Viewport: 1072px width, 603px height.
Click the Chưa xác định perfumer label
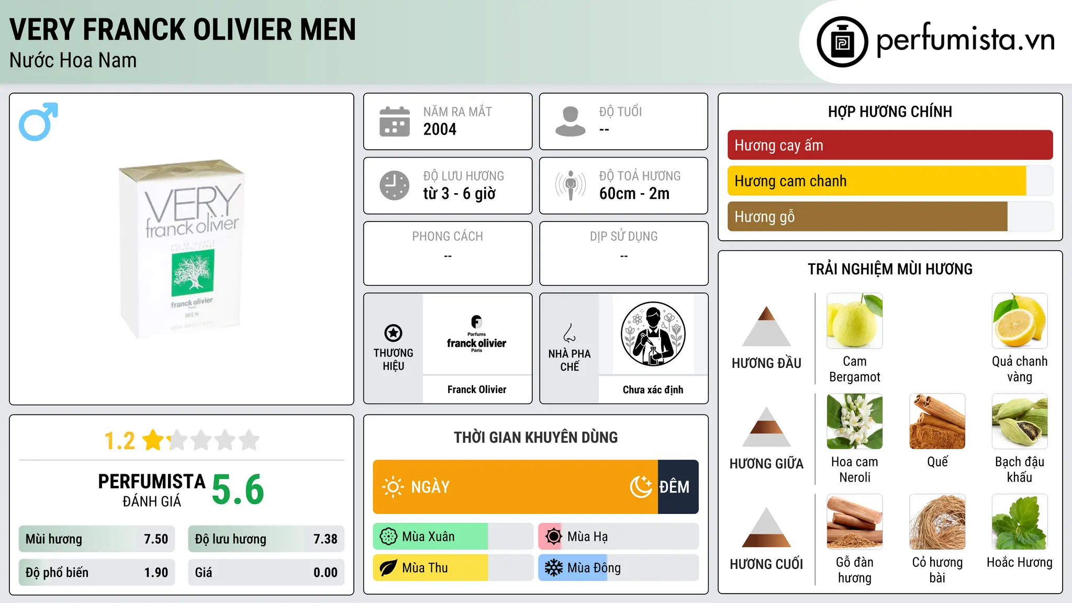coord(653,389)
